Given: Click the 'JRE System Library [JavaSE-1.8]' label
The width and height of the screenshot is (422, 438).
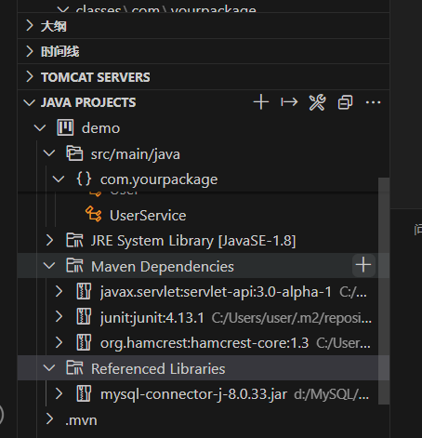Looking at the screenshot, I should tap(193, 241).
